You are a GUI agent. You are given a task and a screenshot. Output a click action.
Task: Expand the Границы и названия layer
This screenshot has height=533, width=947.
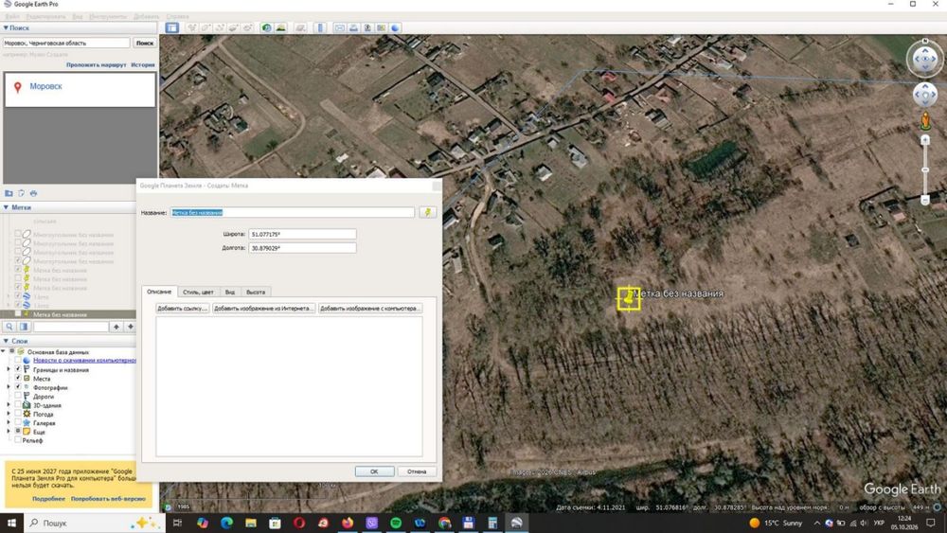coord(9,369)
